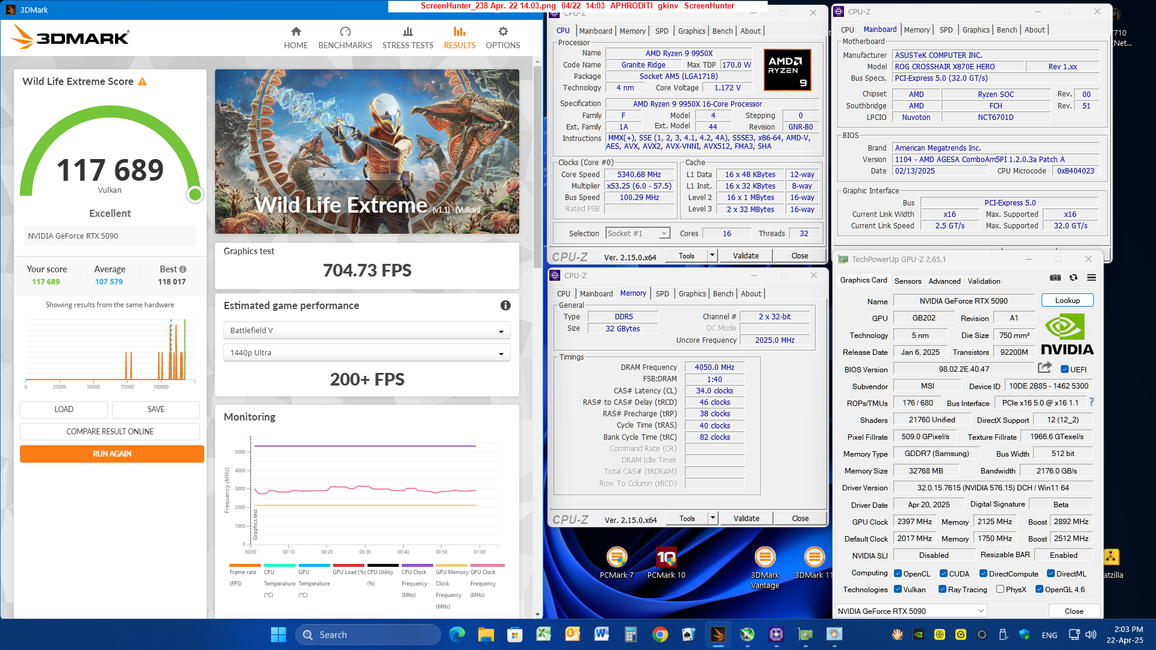
Task: Expand Tools dropdown arrow in Memory CPU-Z
Action: pos(713,518)
